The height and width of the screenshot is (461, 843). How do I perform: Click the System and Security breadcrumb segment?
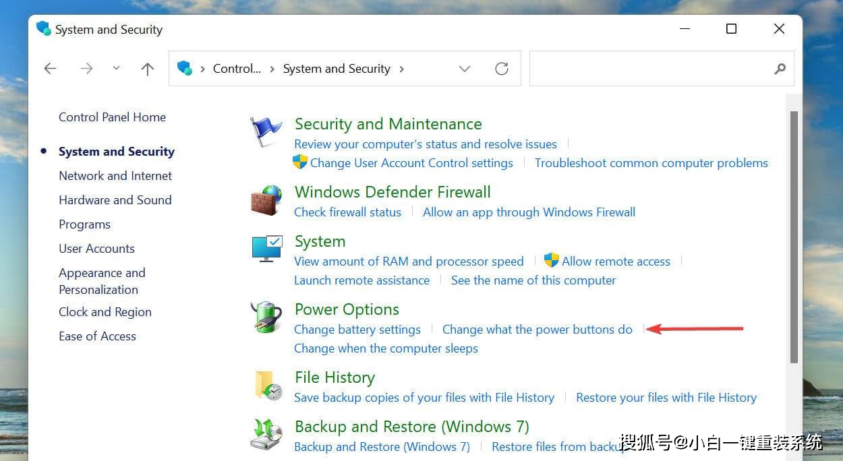[337, 69]
